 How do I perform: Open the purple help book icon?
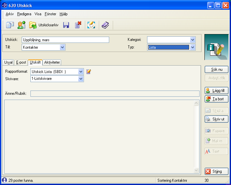click(105, 25)
